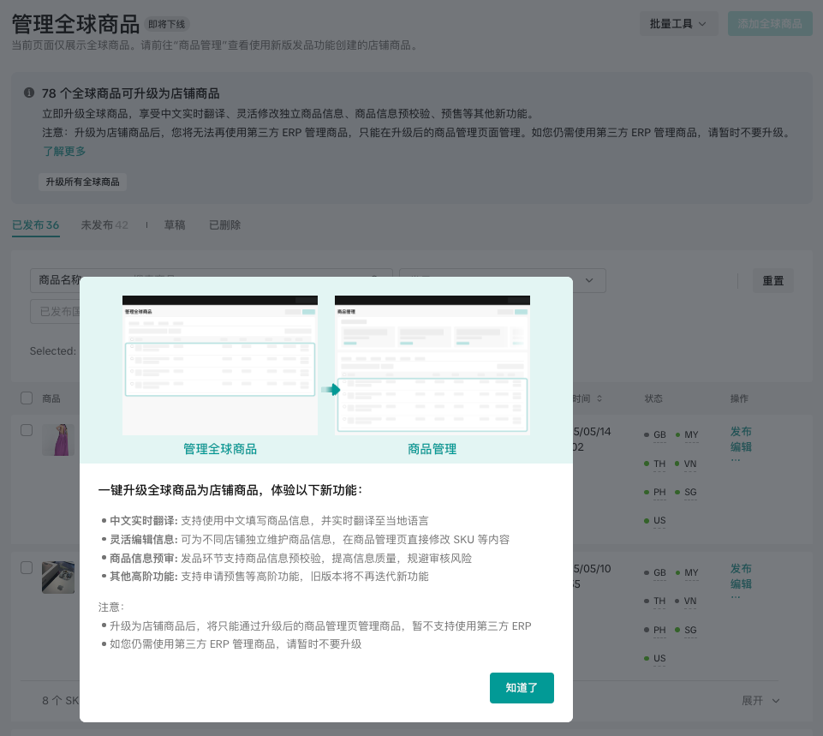The image size is (823, 736).
Task: Click the 升级所有全球商品 button
Action: (x=83, y=183)
